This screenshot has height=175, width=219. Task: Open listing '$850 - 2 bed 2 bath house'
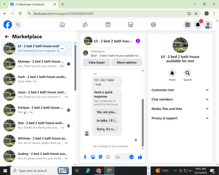(113, 53)
